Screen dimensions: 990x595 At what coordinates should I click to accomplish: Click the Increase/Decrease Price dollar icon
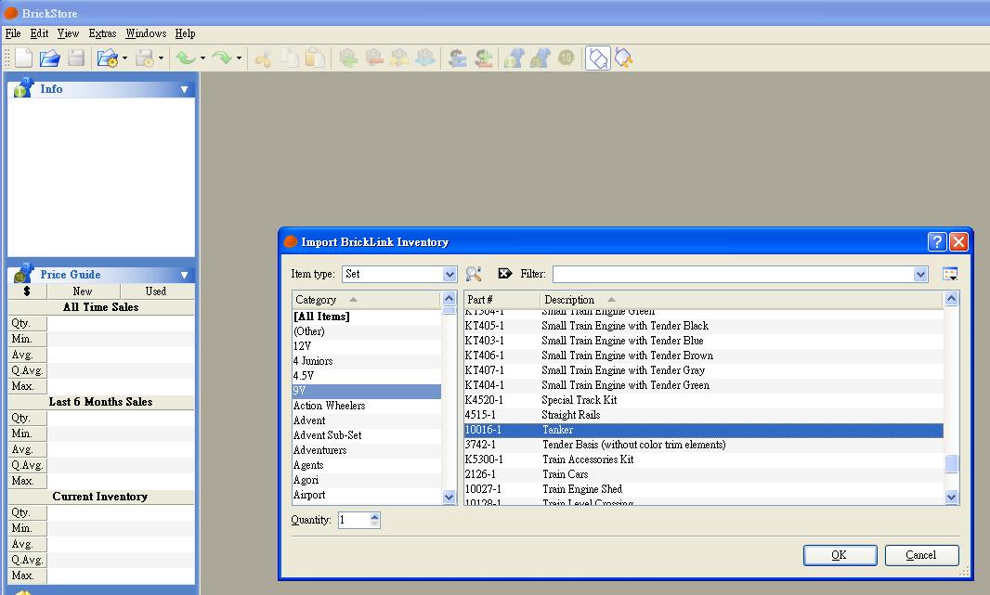click(x=484, y=58)
